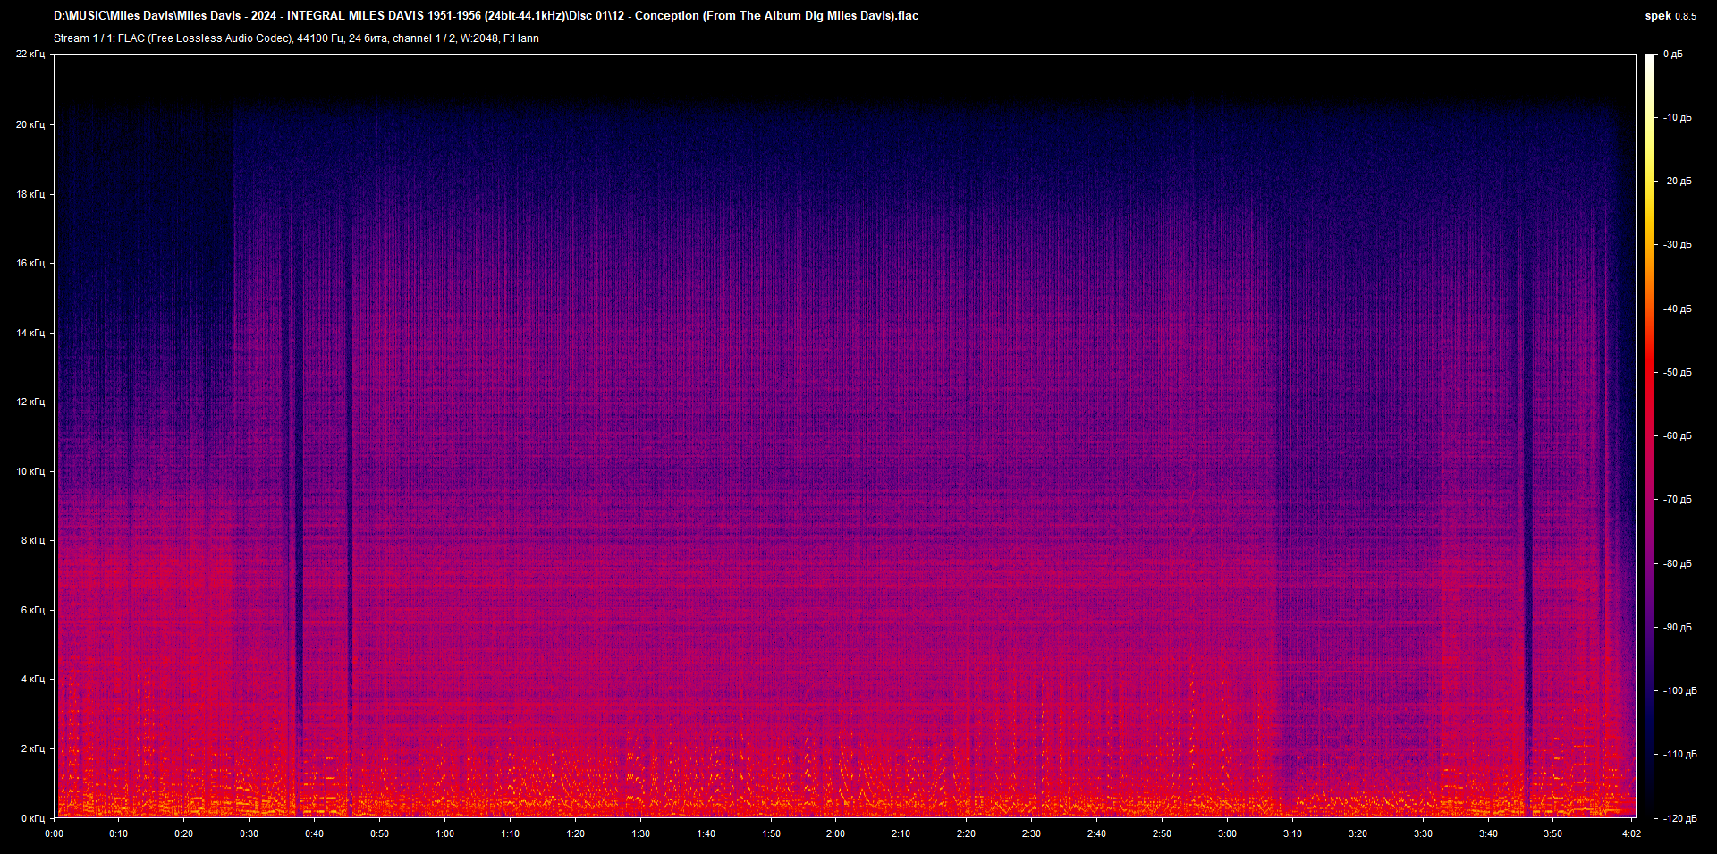Click the 'spek 0.8.5' version label
1717x854 pixels.
1670,16
